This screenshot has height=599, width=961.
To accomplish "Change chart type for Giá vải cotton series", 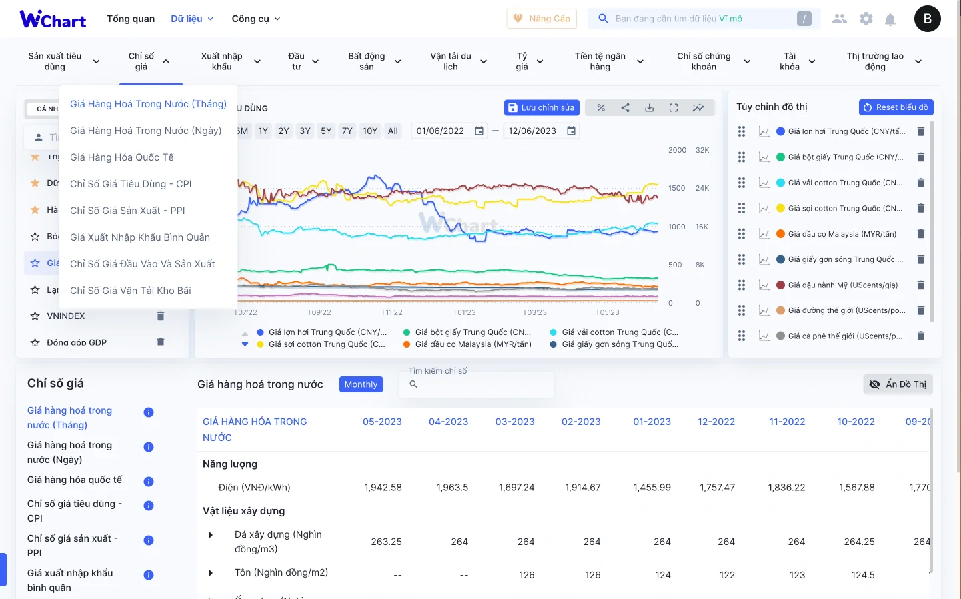I will (x=764, y=183).
